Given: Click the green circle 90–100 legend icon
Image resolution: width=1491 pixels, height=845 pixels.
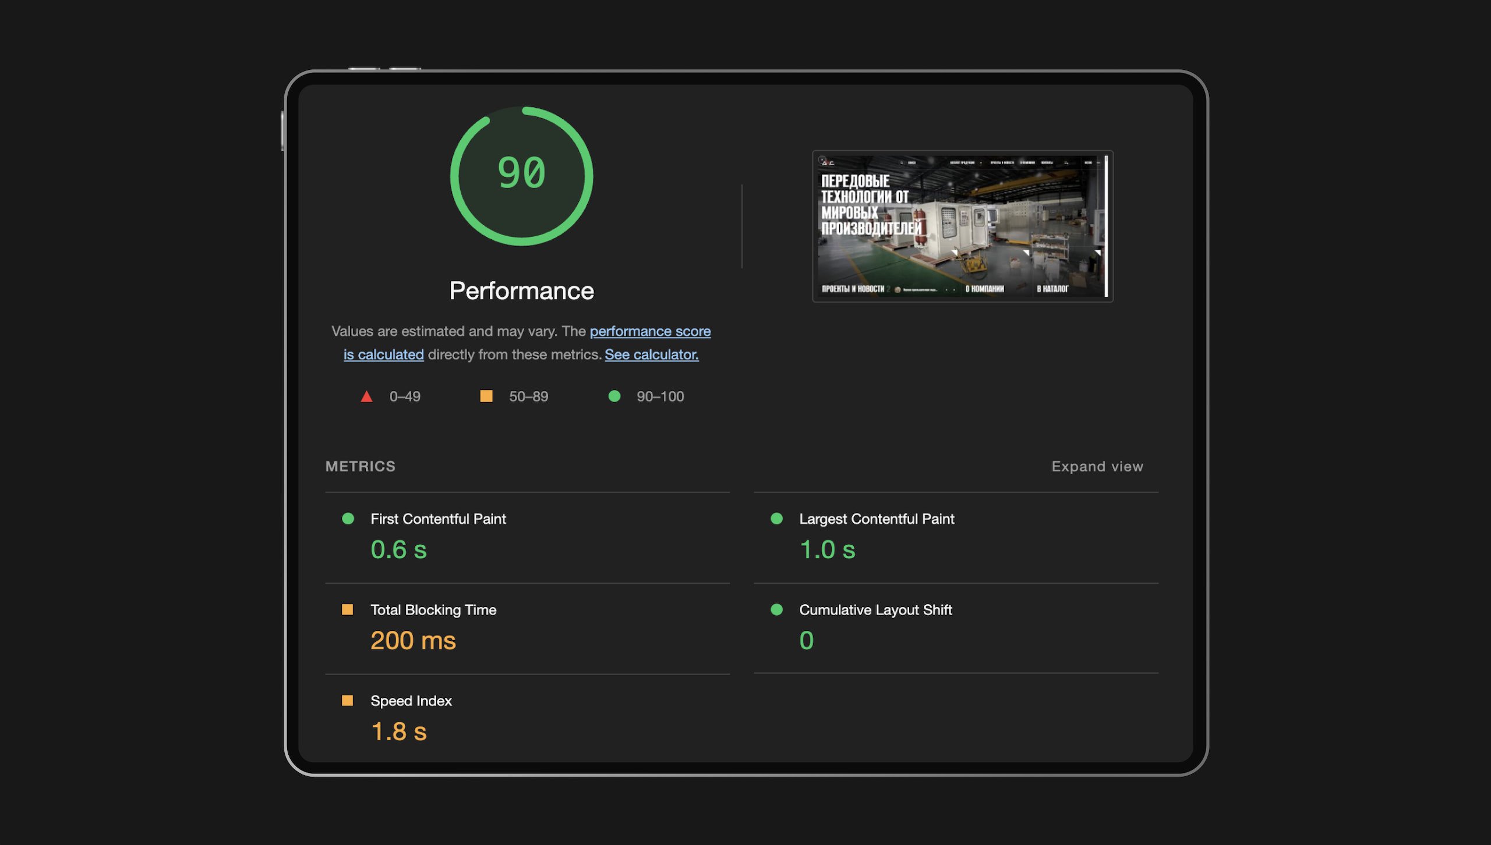Looking at the screenshot, I should [x=614, y=396].
